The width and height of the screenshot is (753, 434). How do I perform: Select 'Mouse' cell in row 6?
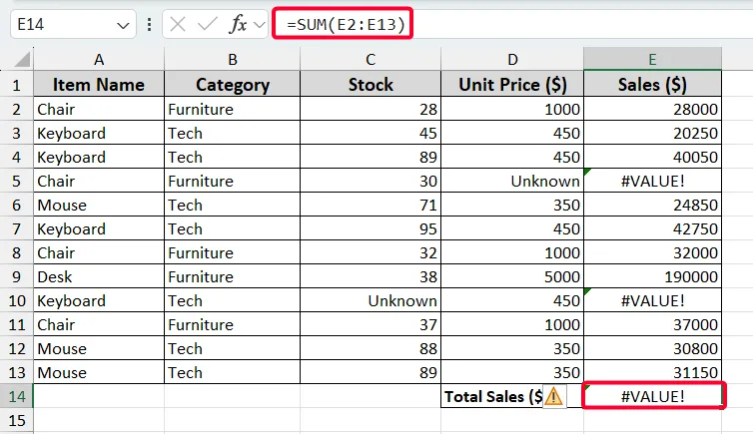99,205
